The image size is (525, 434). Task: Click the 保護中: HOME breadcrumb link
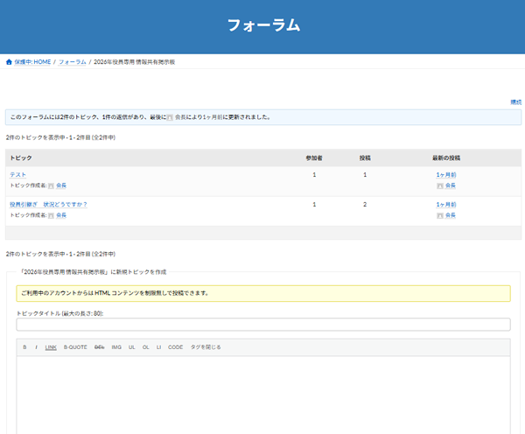(33, 62)
